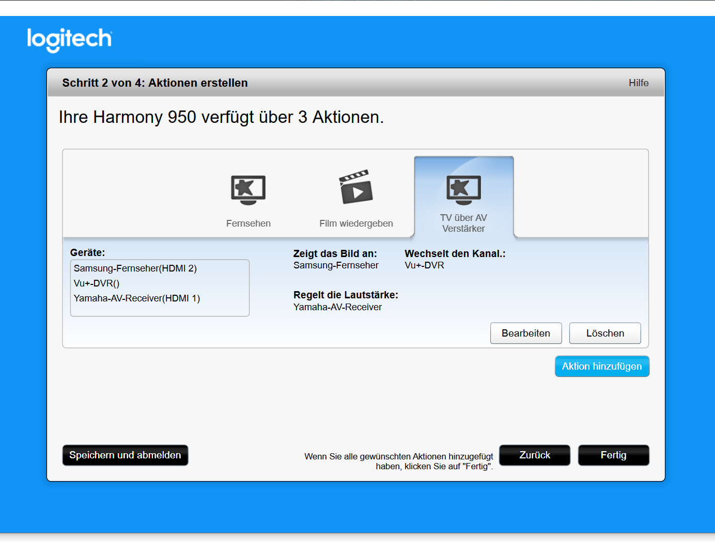Click the Zeigt das Bild an: label
Screen dimensions: 715x542
(335, 253)
